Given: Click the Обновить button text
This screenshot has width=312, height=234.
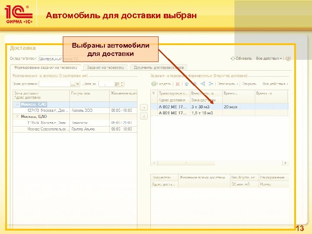Looking at the screenshot, I should (244, 58).
